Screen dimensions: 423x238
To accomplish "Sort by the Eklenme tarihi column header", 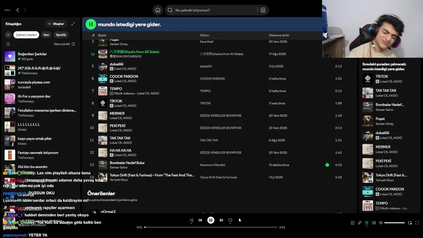I will pos(279,35).
